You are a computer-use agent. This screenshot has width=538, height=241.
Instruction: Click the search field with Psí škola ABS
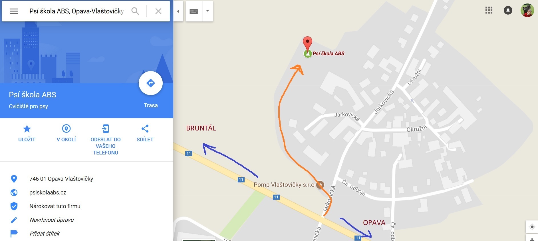tap(76, 11)
